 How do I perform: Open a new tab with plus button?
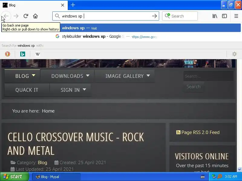click(x=73, y=5)
